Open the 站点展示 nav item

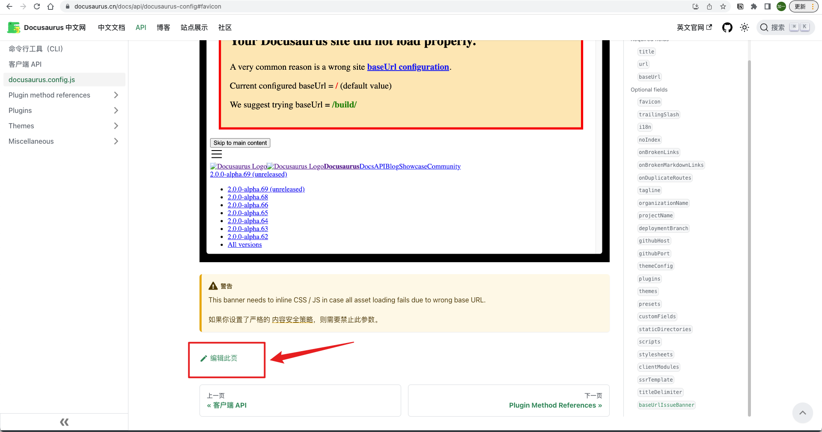pyautogui.click(x=194, y=27)
